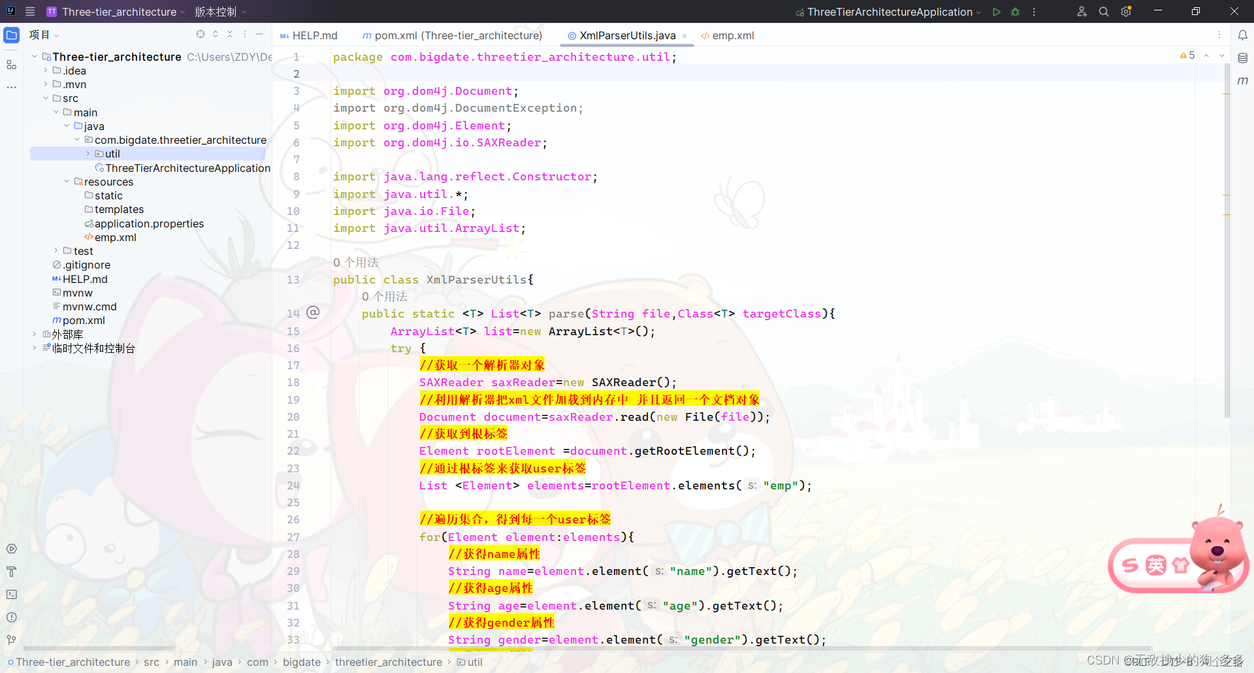
Task: Hide the Project panel with the minimize bar
Action: click(259, 34)
